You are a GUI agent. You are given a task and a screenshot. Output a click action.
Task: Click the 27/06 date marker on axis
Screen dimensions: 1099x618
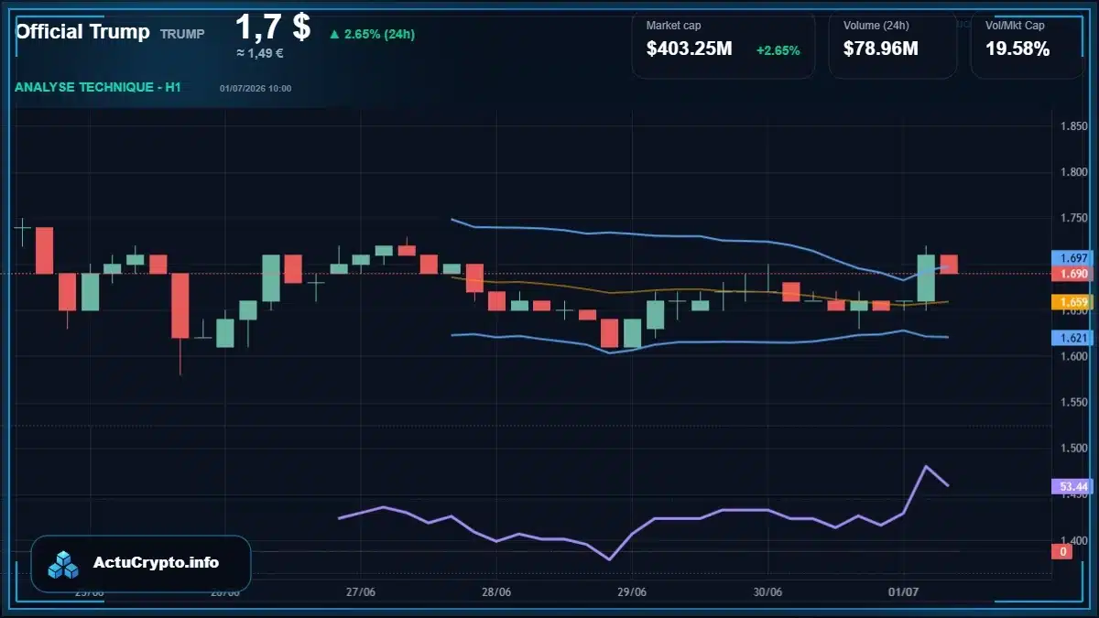[x=362, y=591]
